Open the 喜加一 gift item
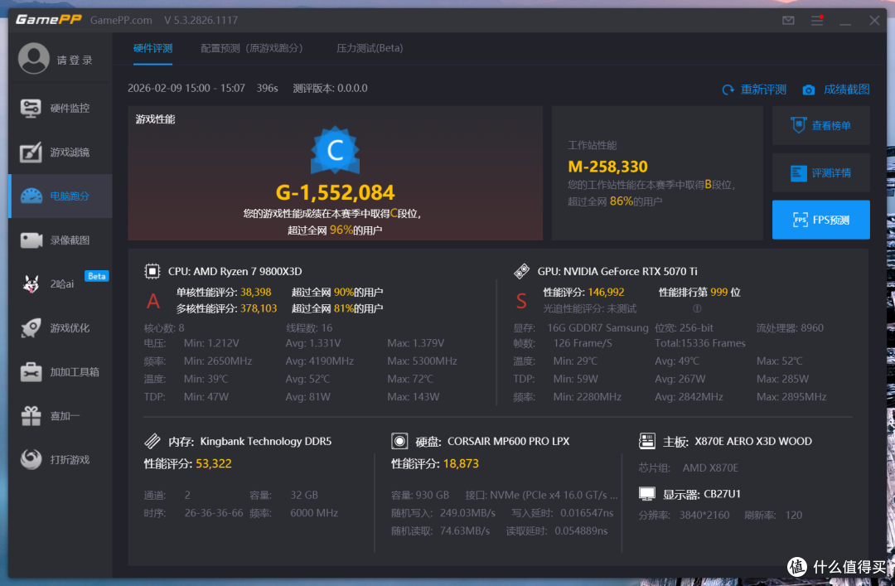The image size is (895, 586). pos(60,416)
